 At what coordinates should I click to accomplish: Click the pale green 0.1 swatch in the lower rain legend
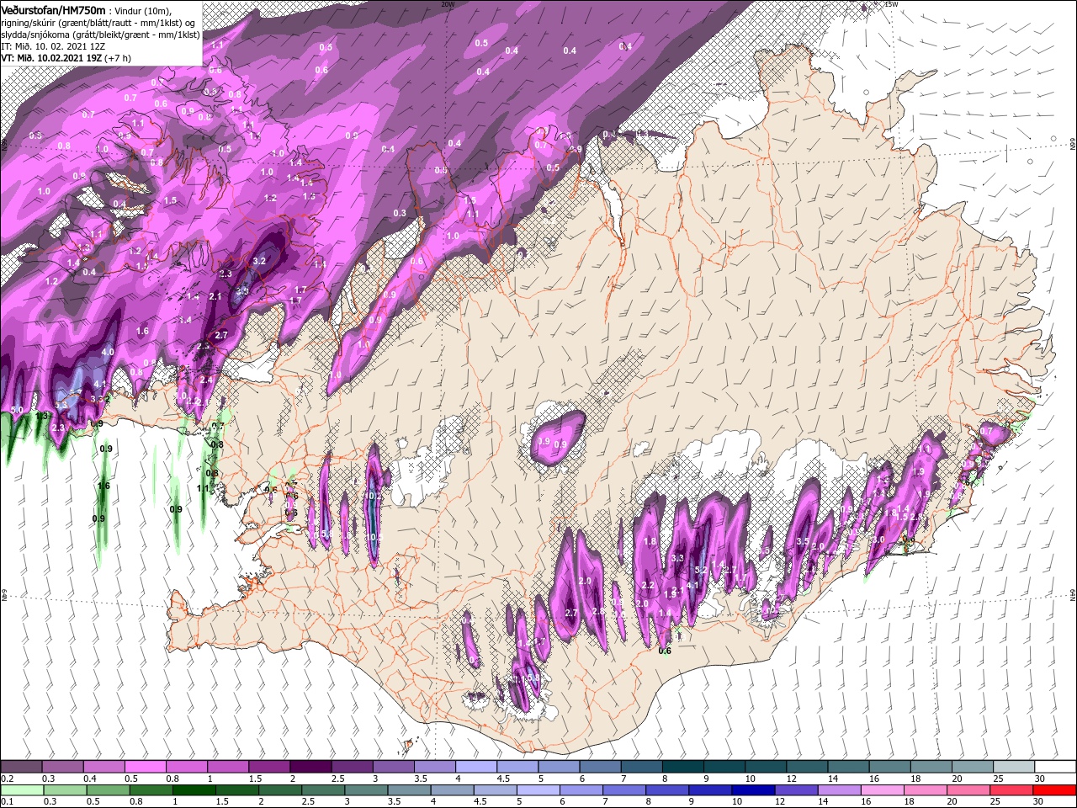pos(22,790)
